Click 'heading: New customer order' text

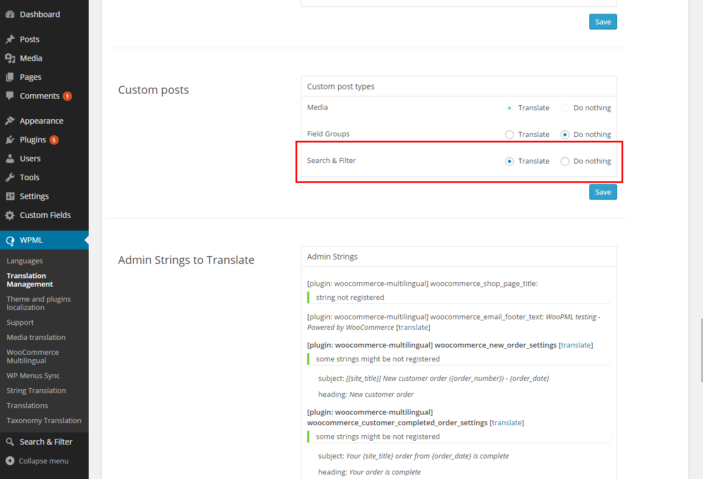(x=366, y=395)
